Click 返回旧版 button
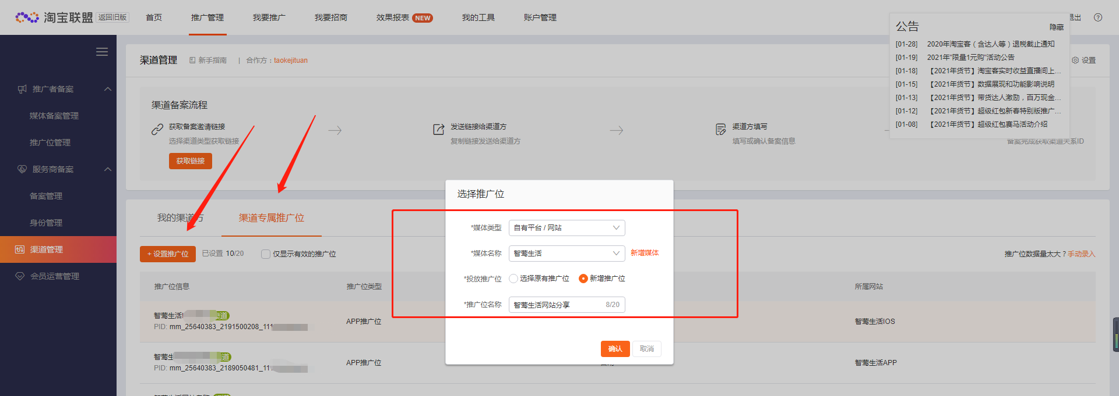 [112, 17]
